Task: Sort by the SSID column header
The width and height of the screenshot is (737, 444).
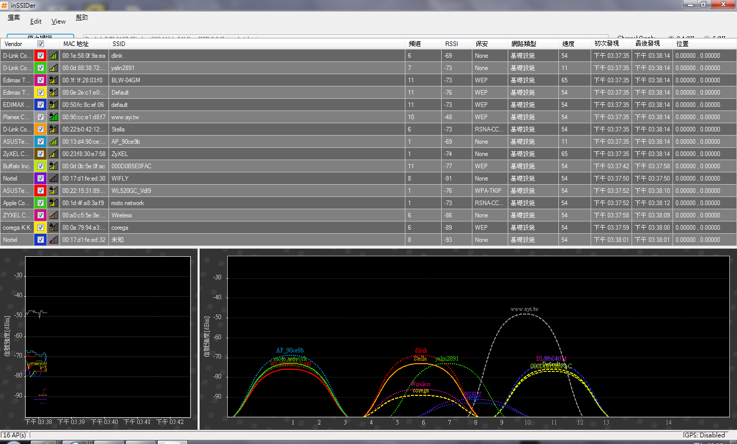Action: tap(257, 44)
